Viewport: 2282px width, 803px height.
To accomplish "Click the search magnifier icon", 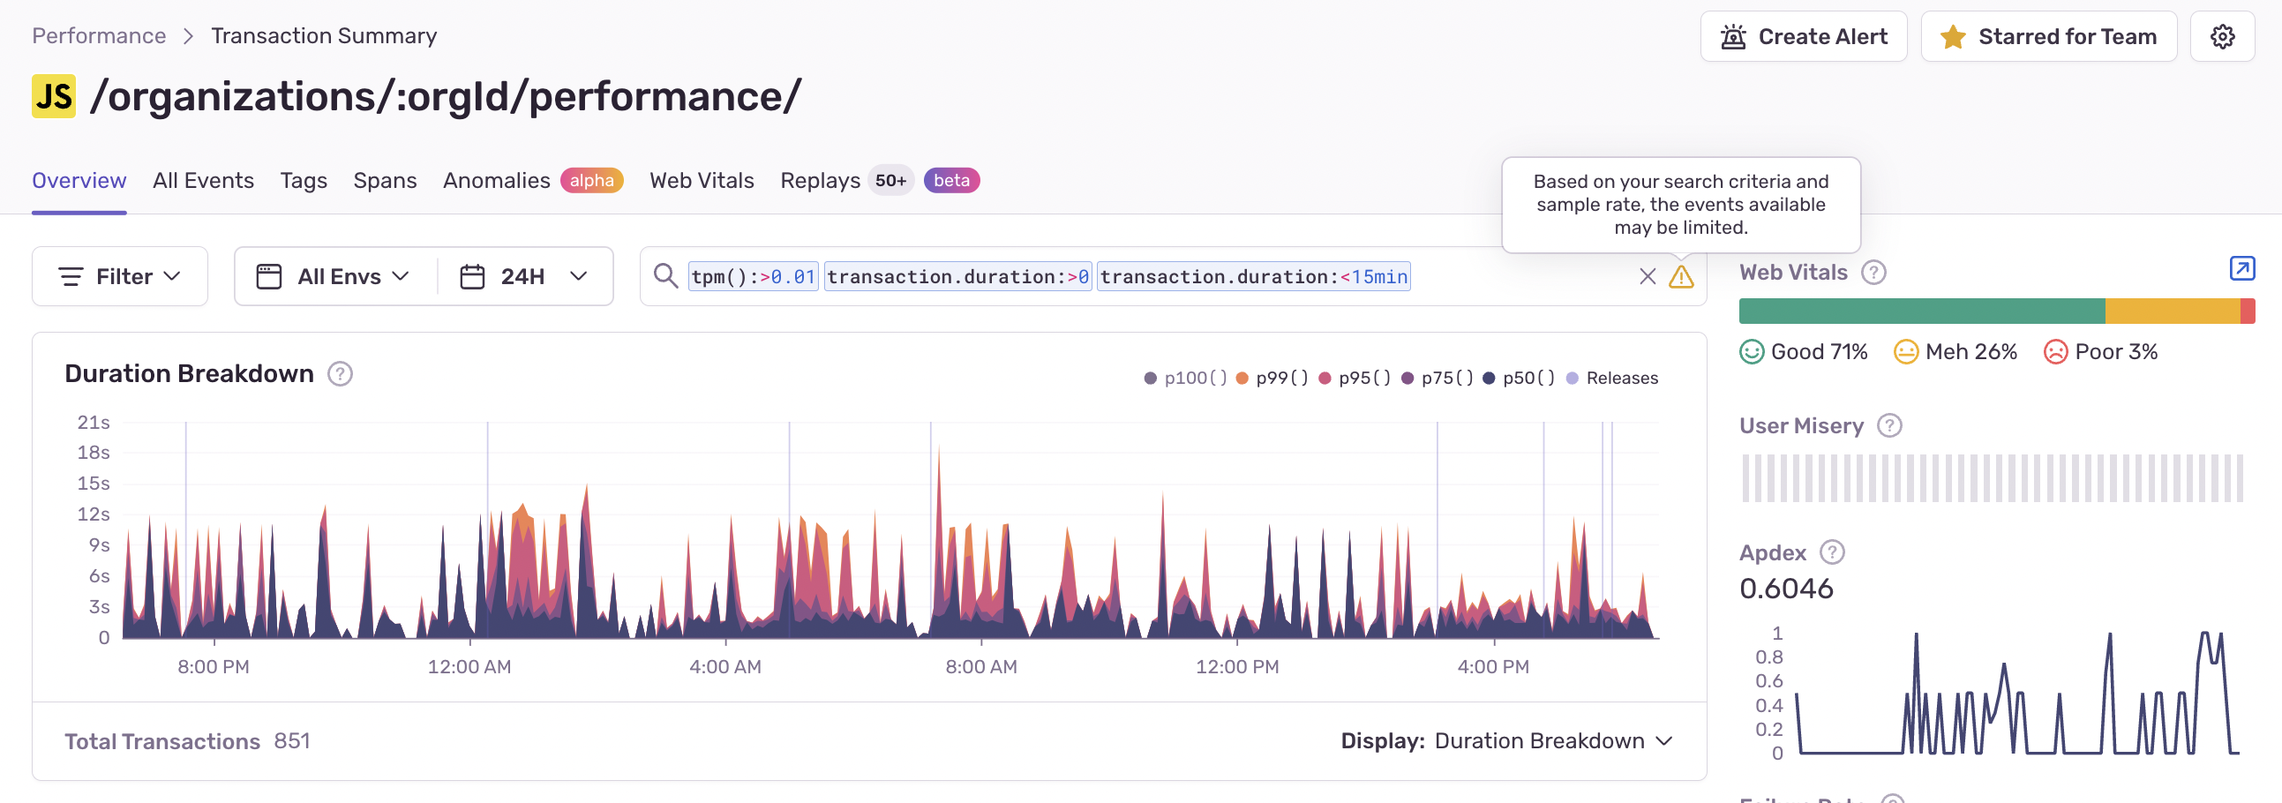I will click(x=665, y=276).
